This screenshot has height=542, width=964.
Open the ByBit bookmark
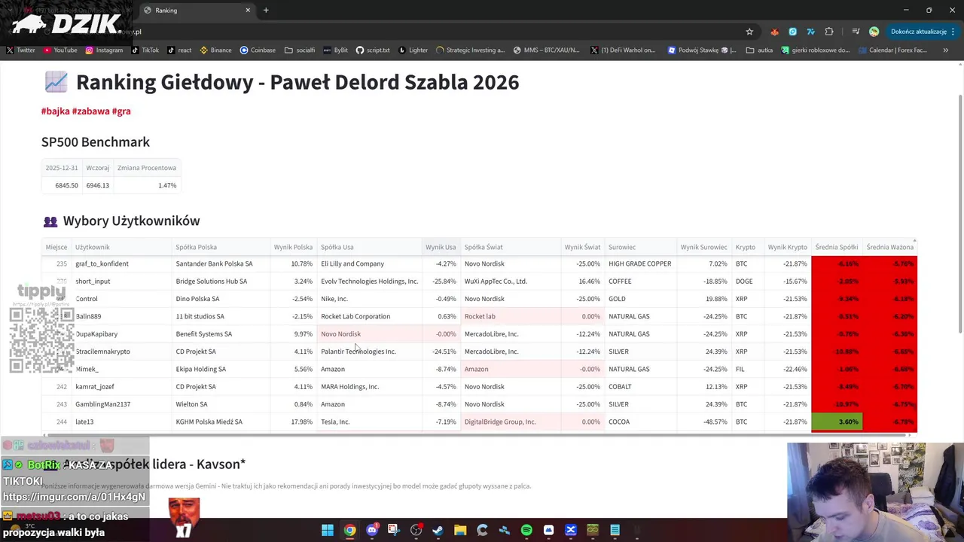335,50
